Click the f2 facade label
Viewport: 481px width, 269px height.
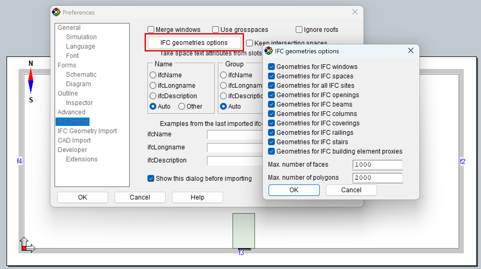pos(462,161)
